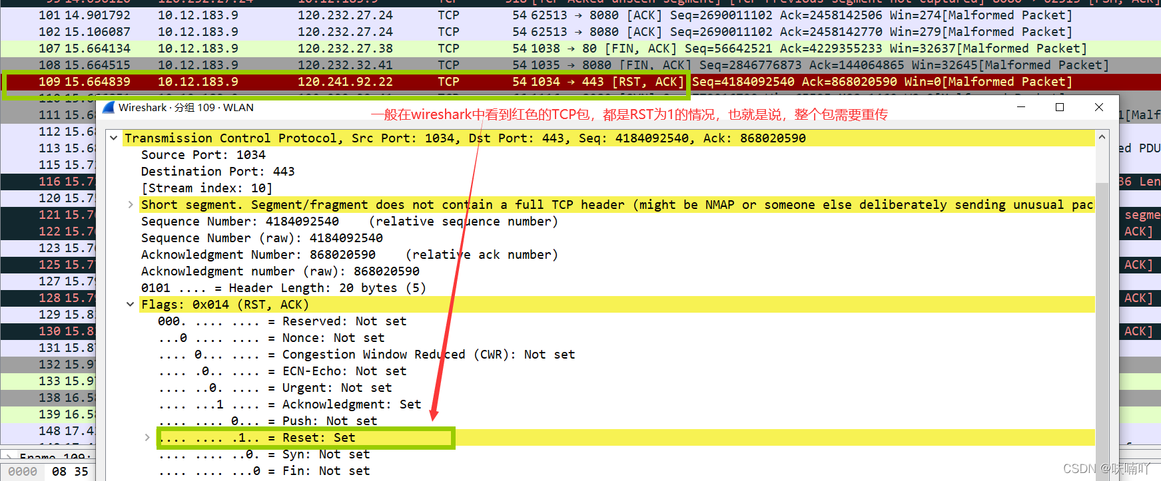
Task: Close the Wireshark packet 109 window
Action: [1099, 107]
